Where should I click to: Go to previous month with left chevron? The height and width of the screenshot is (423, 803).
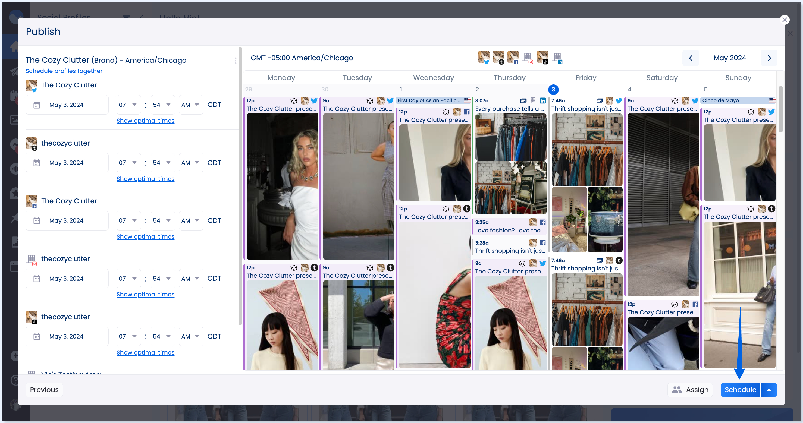(x=691, y=58)
